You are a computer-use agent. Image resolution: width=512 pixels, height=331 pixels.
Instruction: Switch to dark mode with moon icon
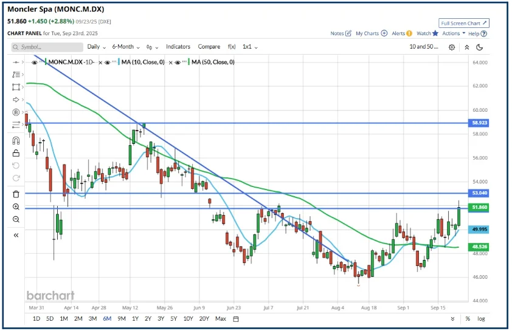coord(479,47)
